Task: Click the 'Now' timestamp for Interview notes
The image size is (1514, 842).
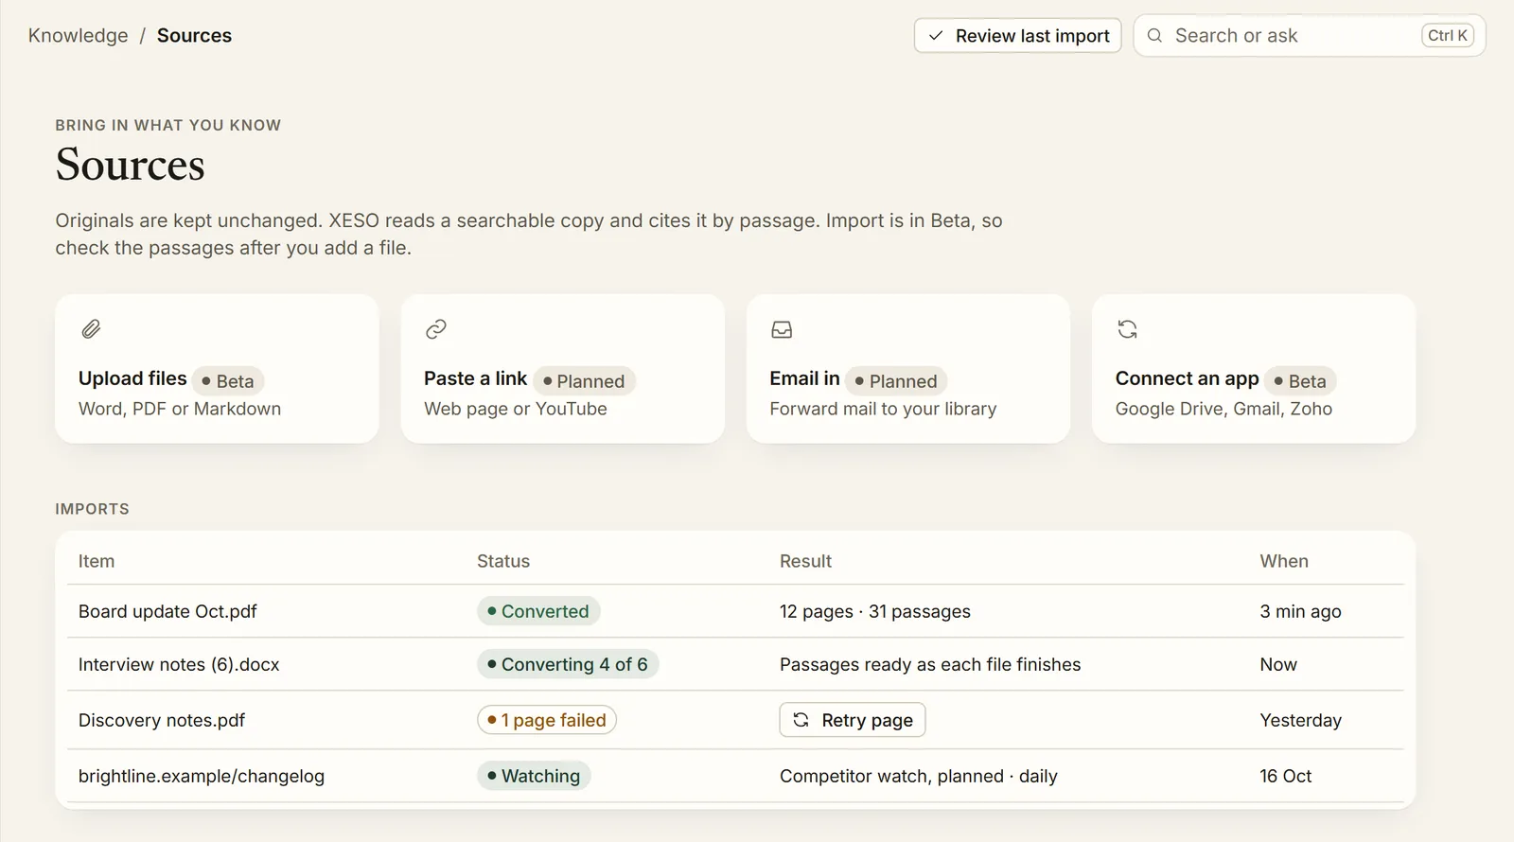Action: click(x=1278, y=664)
